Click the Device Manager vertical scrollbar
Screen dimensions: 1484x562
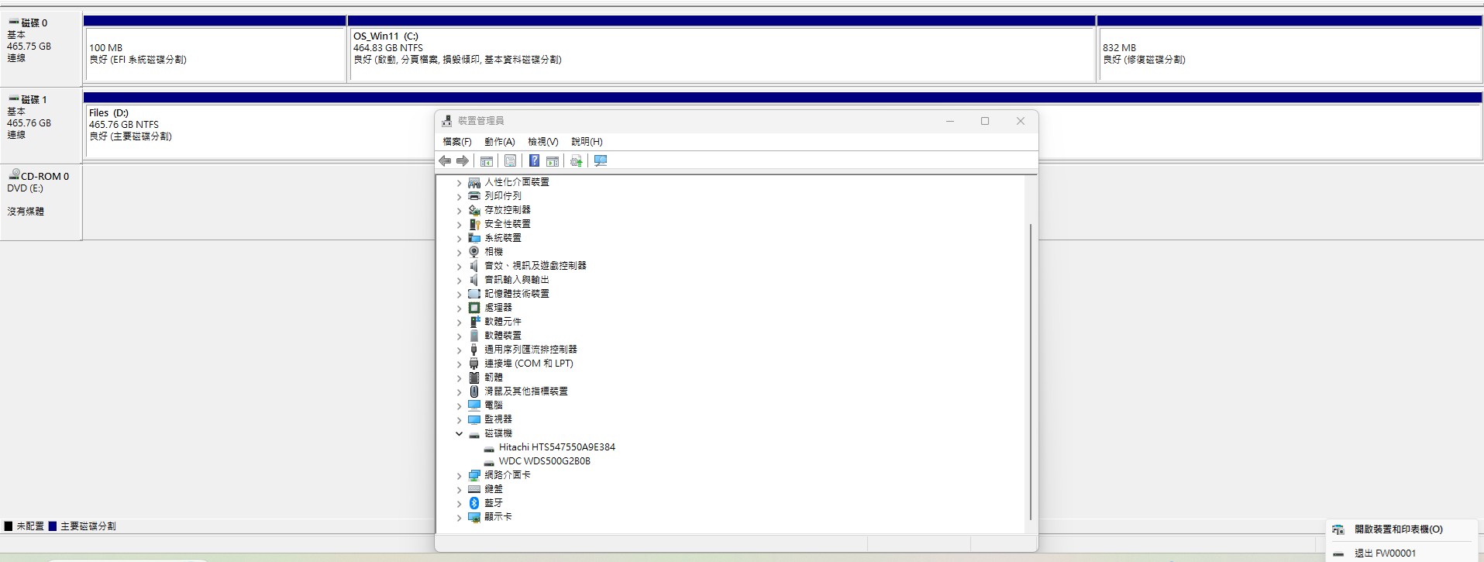tap(1031, 372)
